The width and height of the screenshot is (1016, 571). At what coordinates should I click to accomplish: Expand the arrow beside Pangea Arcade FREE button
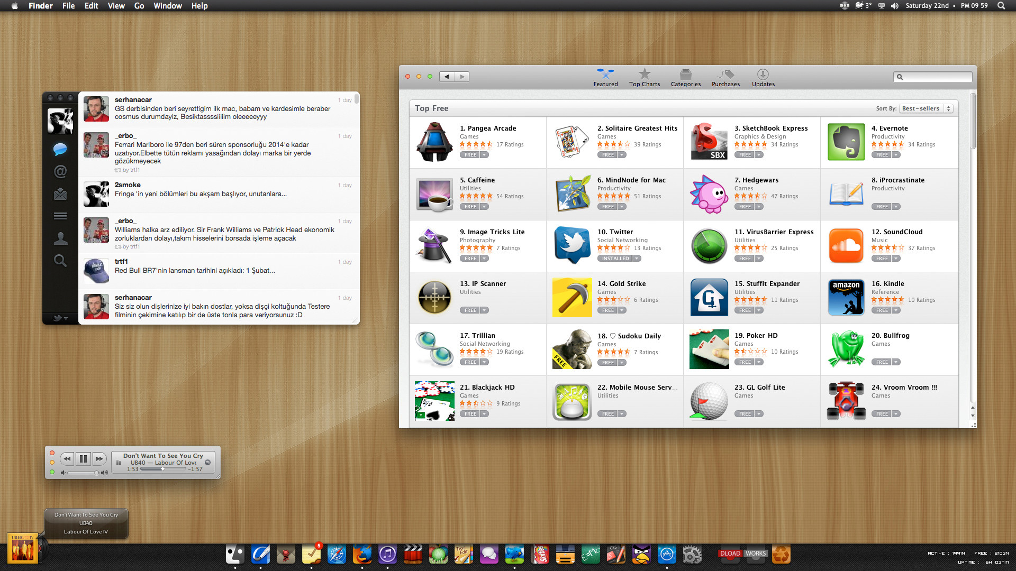click(485, 155)
